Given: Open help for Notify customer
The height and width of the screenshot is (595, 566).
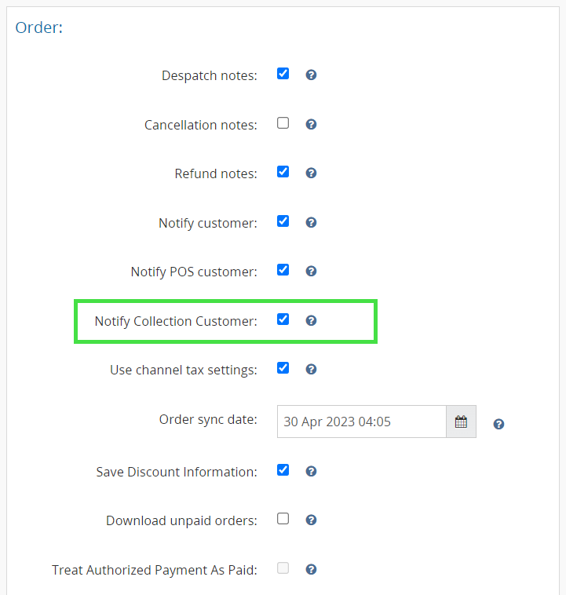Looking at the screenshot, I should pos(311,223).
